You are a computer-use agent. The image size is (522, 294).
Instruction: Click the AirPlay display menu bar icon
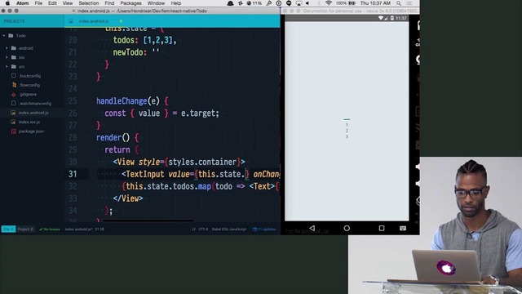coord(299,3)
